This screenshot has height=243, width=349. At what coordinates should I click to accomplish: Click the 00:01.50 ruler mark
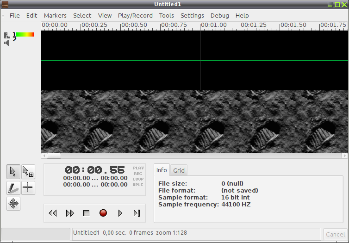(x=293, y=25)
